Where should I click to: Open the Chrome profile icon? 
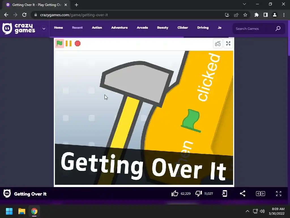275,15
